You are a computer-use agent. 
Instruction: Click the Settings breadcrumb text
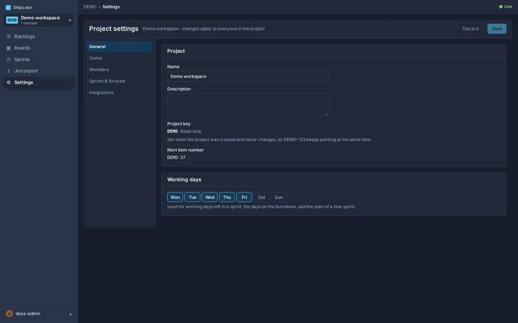click(x=111, y=7)
